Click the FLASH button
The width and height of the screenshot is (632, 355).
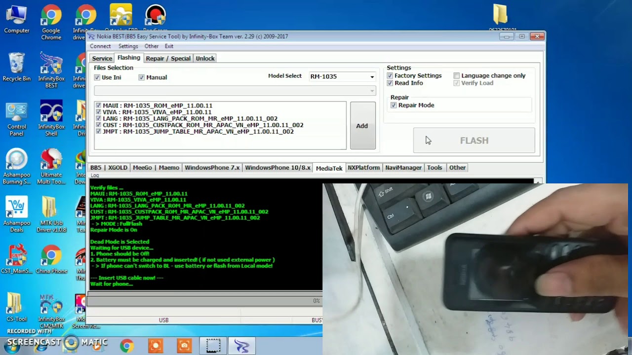[x=474, y=141]
